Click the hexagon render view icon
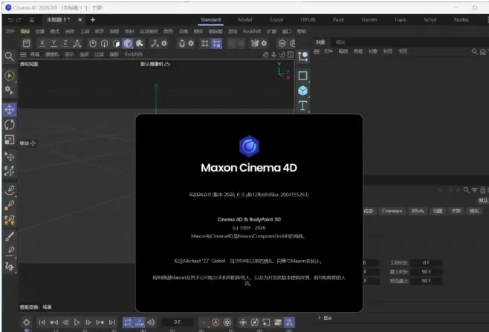 tap(282, 43)
